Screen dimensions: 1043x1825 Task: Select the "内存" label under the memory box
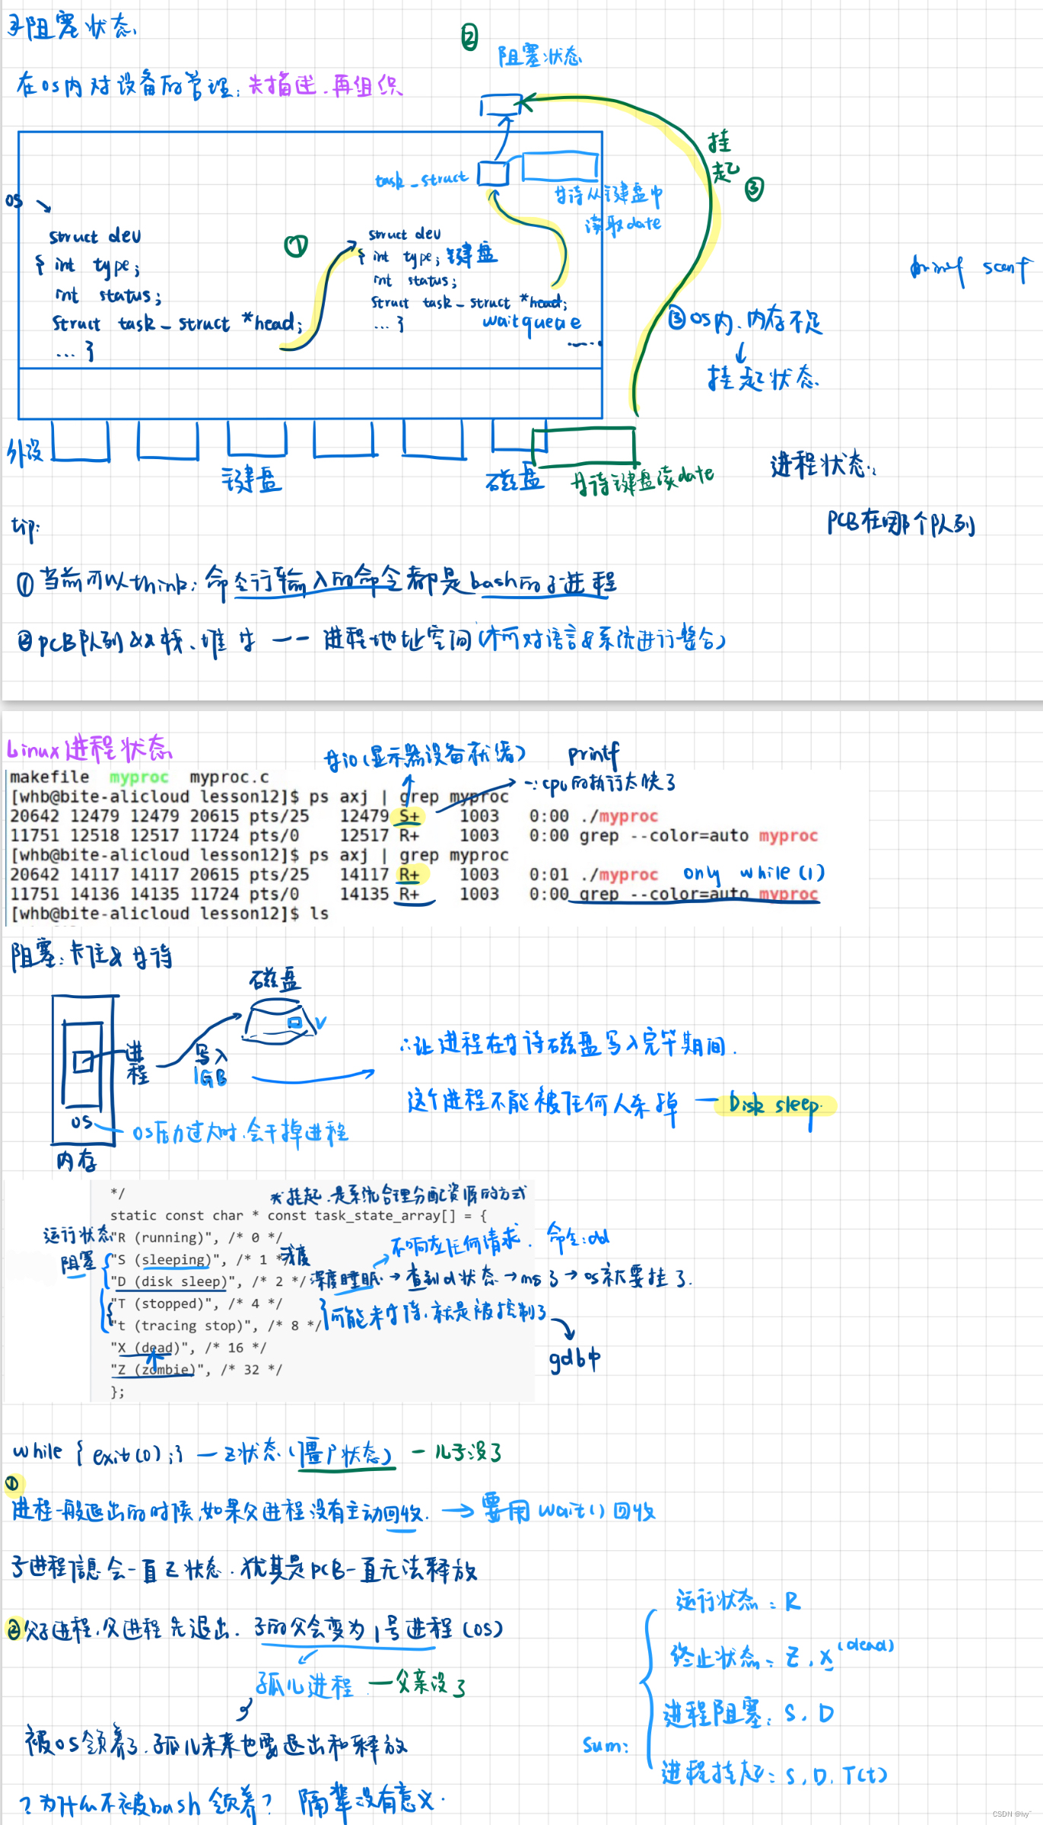tap(76, 1161)
